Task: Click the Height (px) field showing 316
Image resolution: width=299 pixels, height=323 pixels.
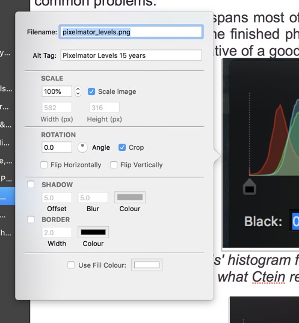Action: [104, 108]
